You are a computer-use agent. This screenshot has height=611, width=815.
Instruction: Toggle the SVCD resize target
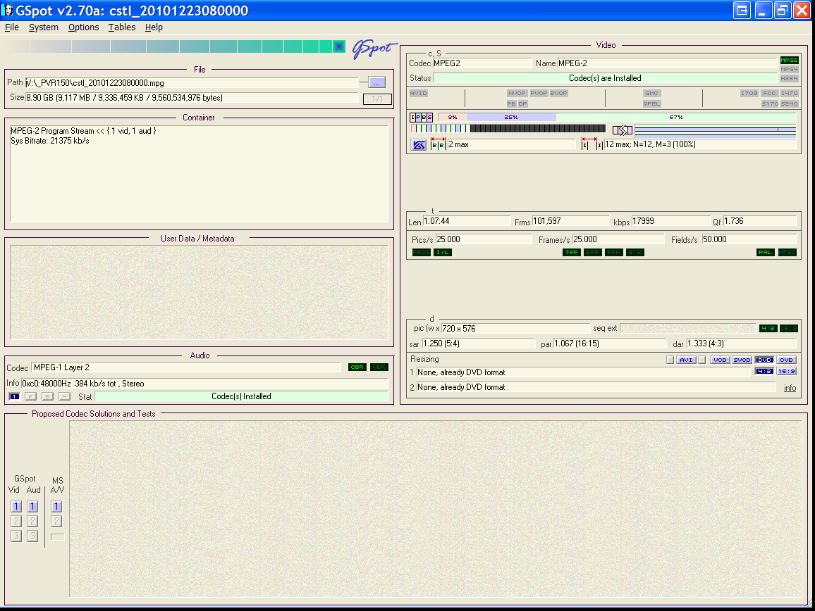point(742,360)
